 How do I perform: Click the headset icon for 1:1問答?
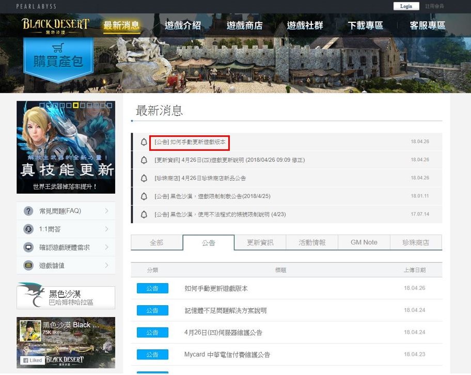(28, 229)
